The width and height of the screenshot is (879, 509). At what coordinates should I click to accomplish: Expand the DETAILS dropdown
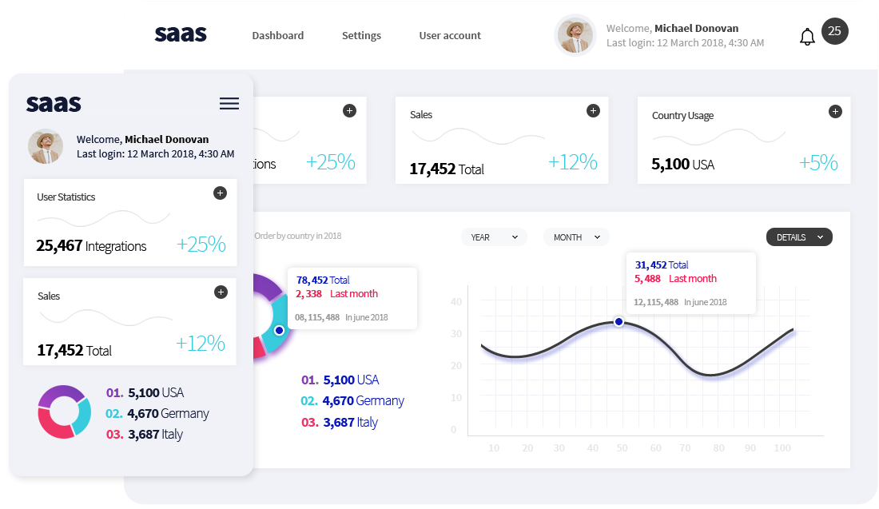(x=799, y=237)
